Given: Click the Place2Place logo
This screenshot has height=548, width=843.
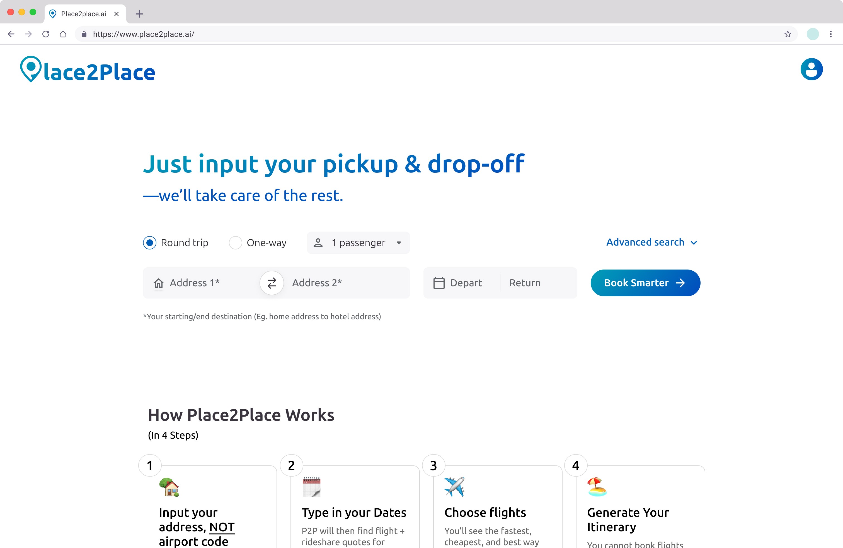Looking at the screenshot, I should coord(88,69).
